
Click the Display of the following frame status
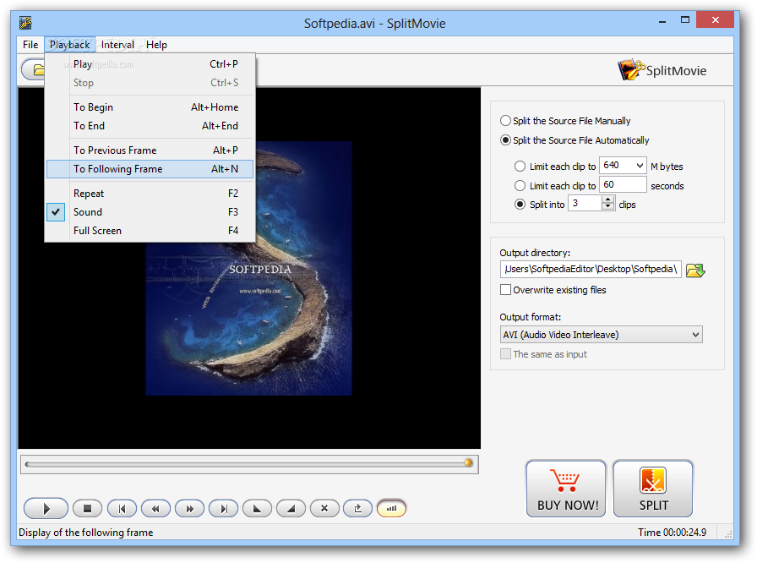point(86,532)
